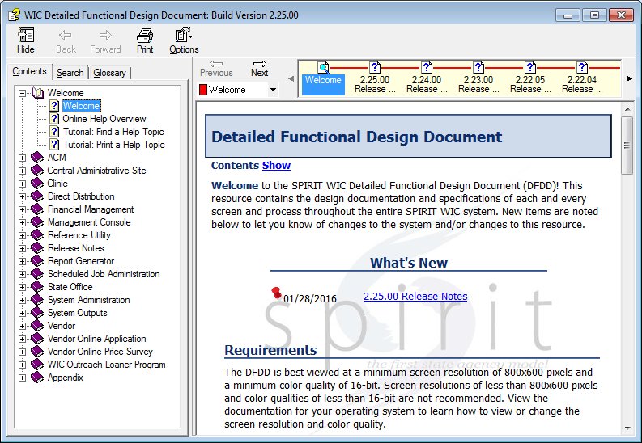Open the Welcome sequence dropdown arrow

(x=273, y=90)
